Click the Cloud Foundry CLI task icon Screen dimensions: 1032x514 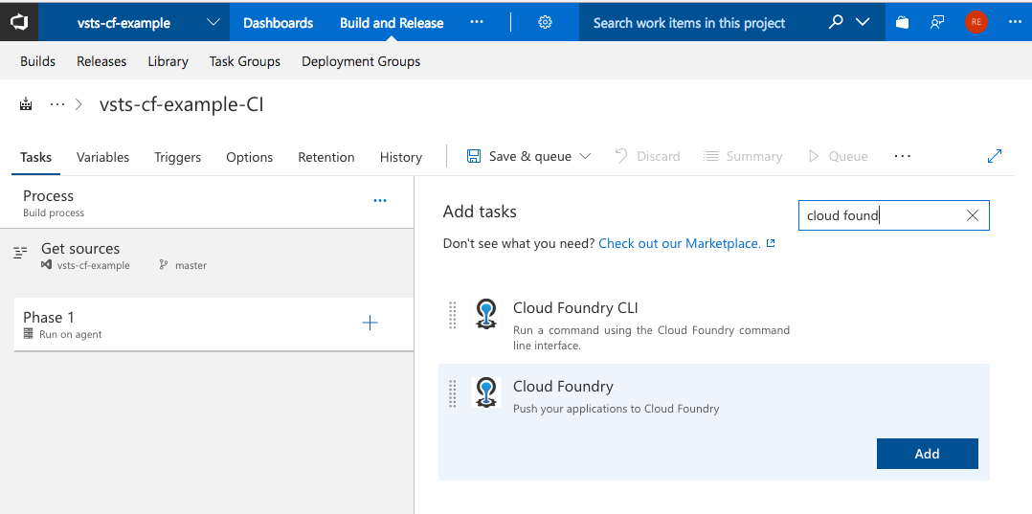487,315
